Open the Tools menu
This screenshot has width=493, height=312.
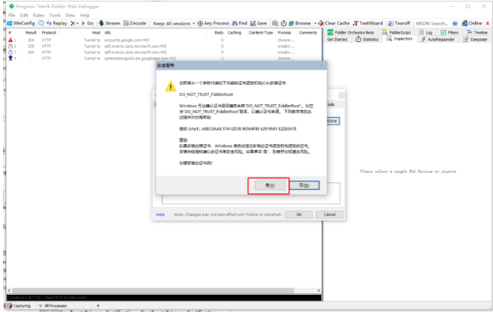pos(55,15)
